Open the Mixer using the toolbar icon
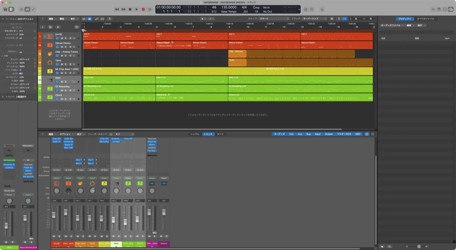 point(27,9)
